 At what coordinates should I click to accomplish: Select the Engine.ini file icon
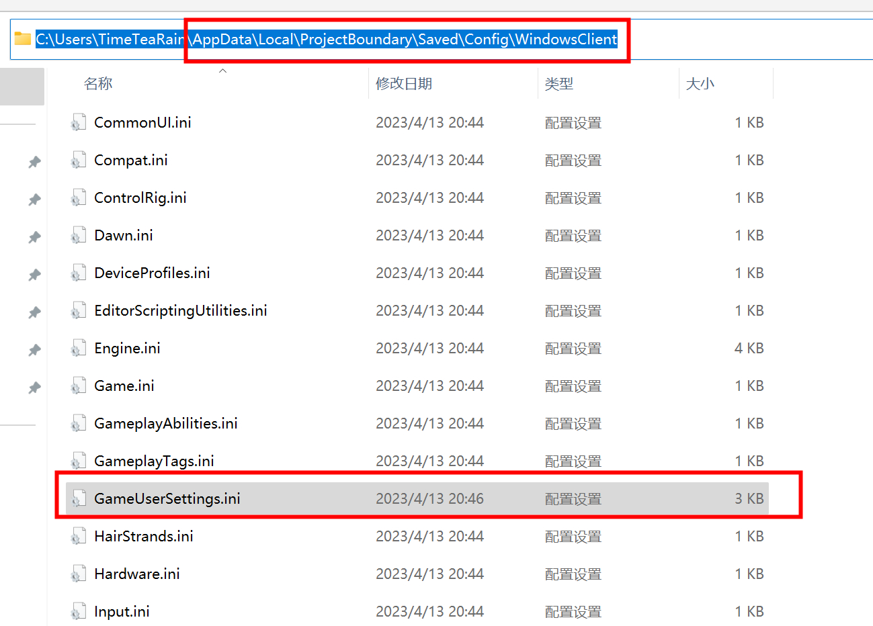pyautogui.click(x=79, y=348)
